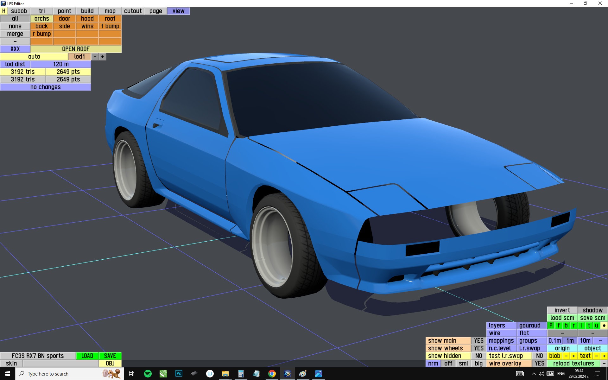The width and height of the screenshot is (608, 380).
Task: Toggle show wheels YES value
Action: pyautogui.click(x=478, y=348)
